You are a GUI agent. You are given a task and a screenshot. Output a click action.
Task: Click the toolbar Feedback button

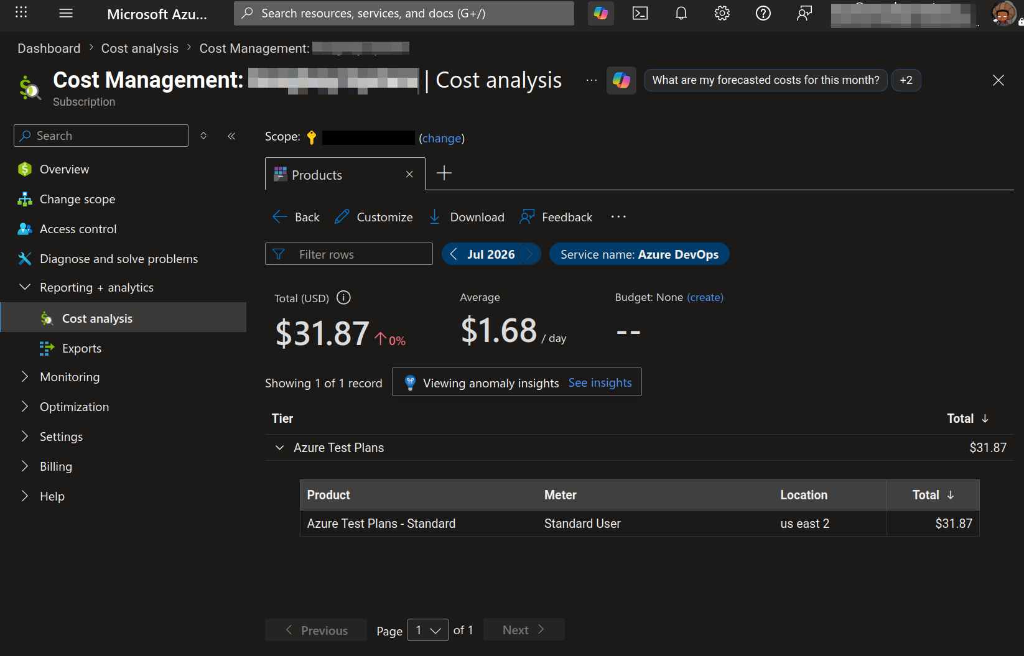[556, 216]
